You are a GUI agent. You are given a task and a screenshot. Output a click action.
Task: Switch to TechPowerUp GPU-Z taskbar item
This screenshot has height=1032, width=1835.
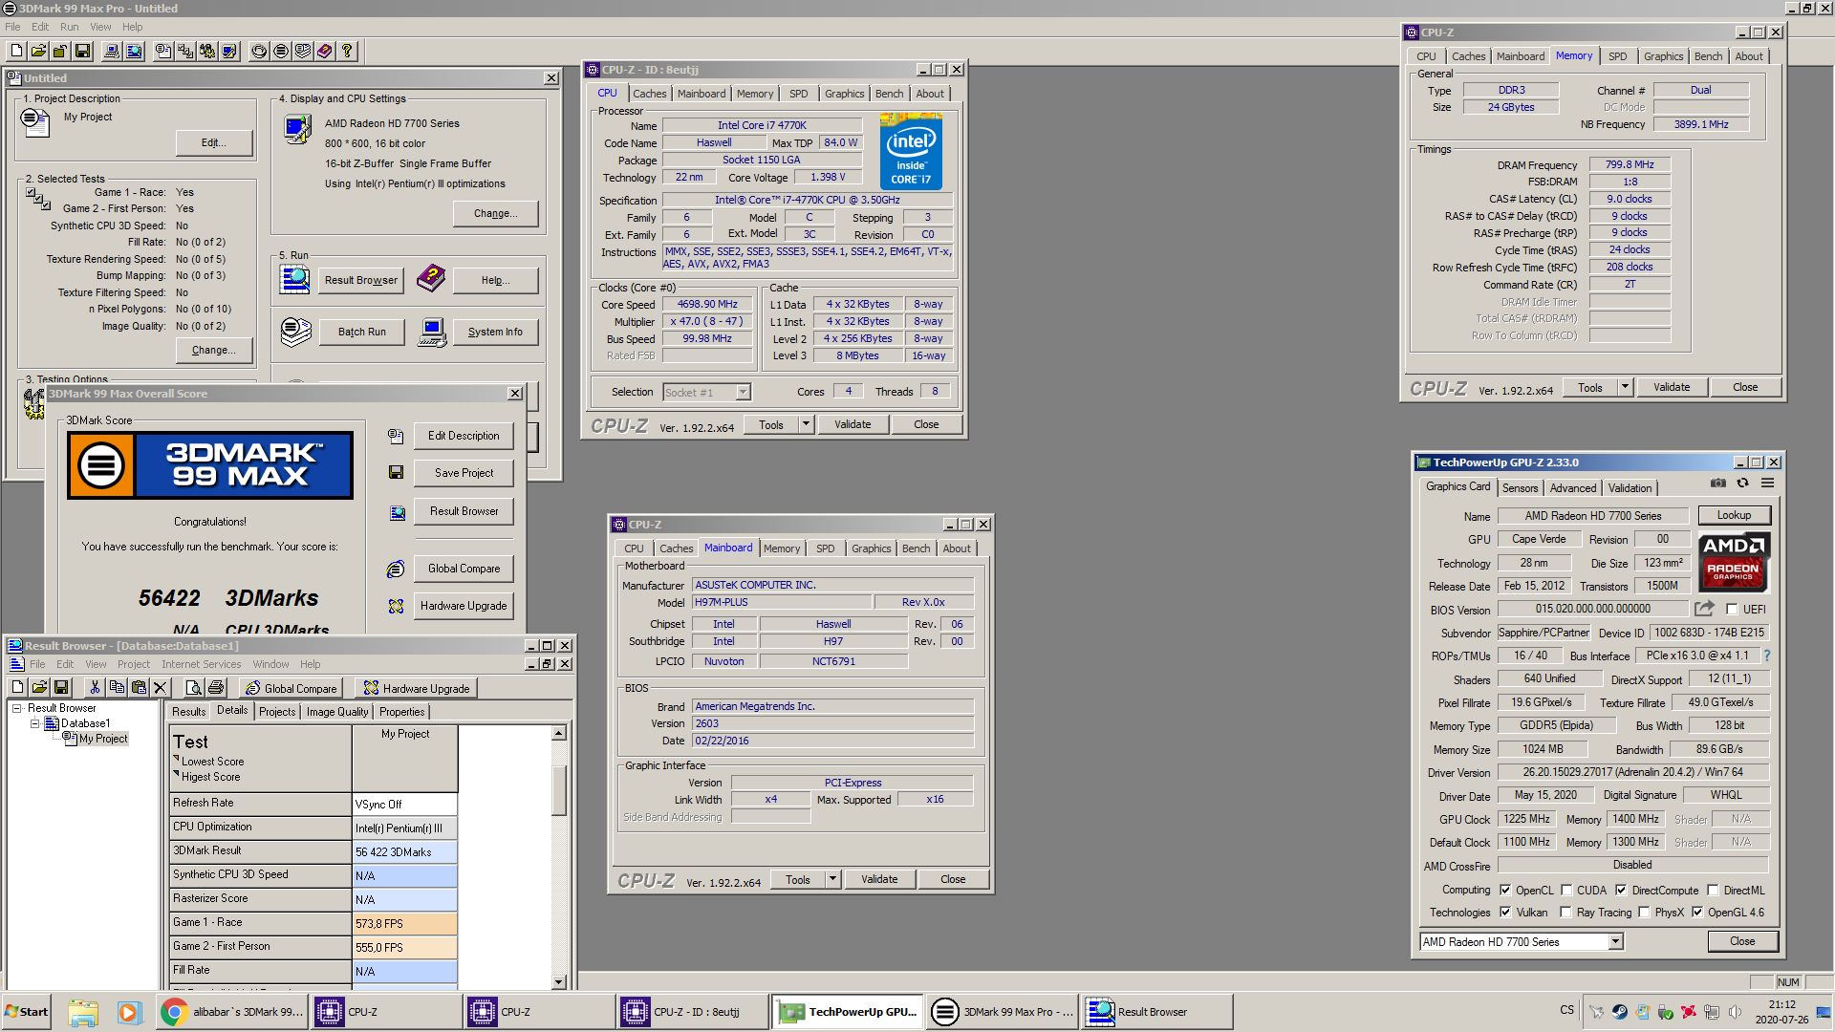848,1012
